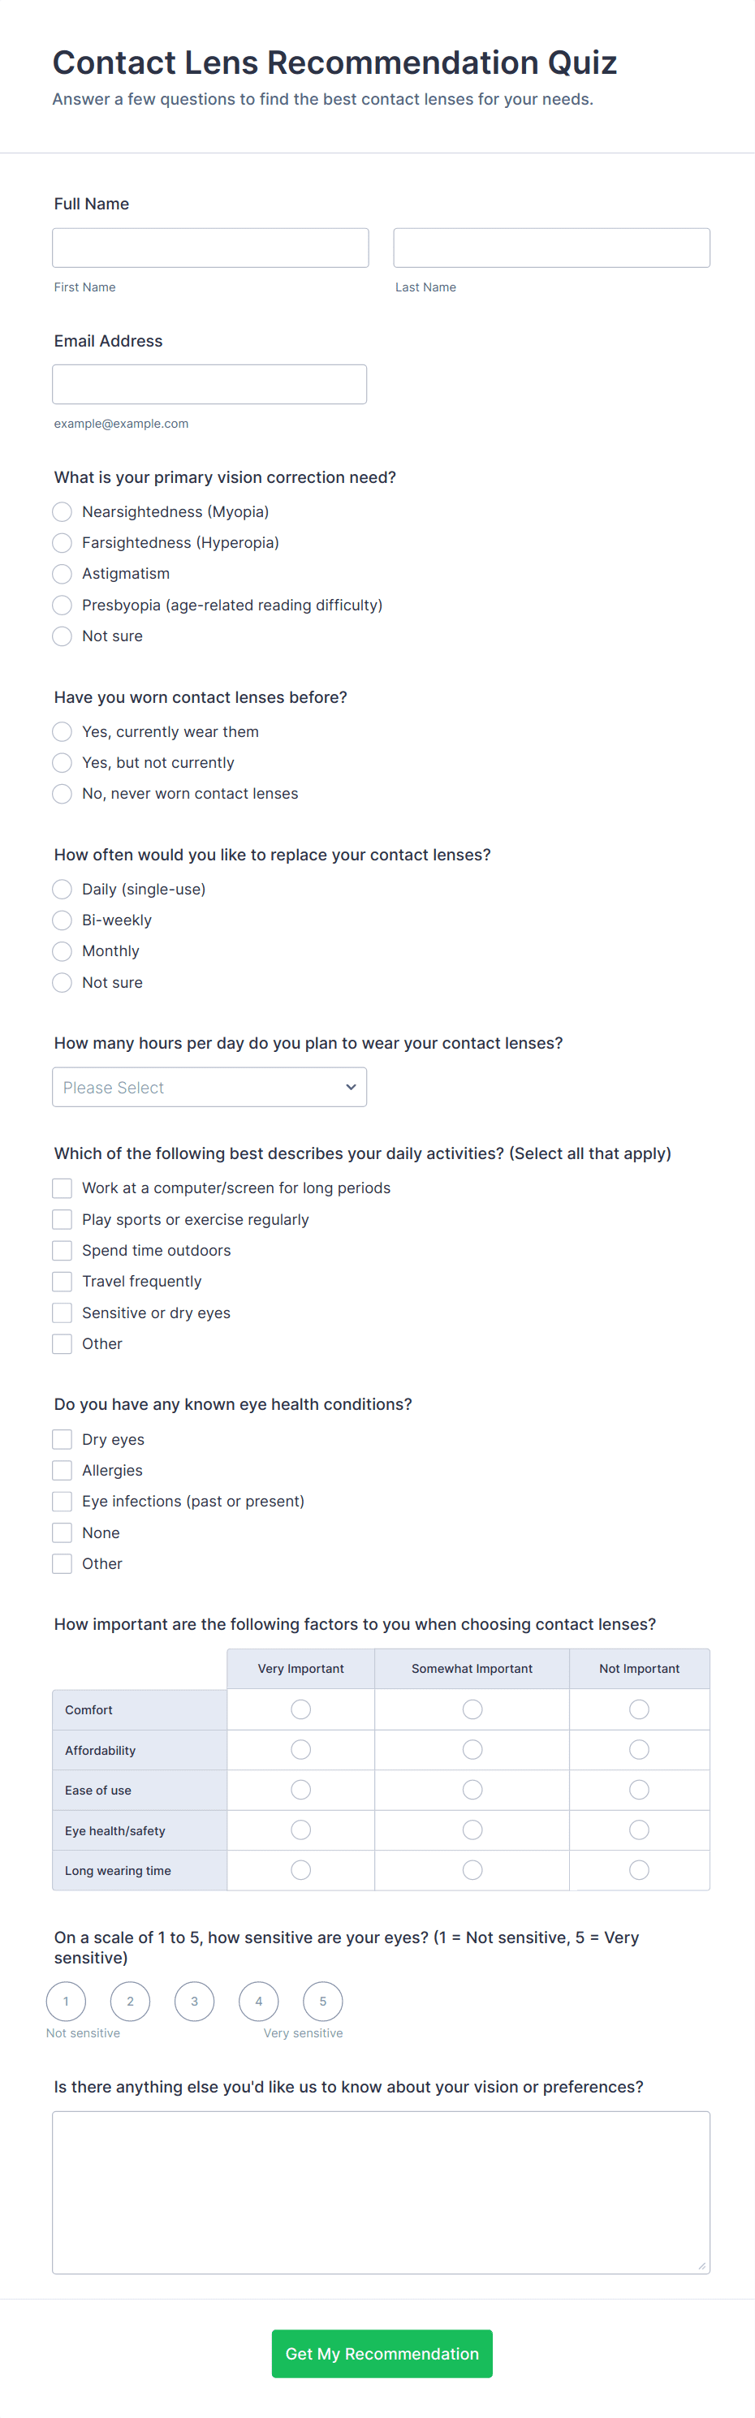Check 'Work at a computer/screen for long periods'
Viewport: 755px width, 2418px height.
pos(62,1188)
